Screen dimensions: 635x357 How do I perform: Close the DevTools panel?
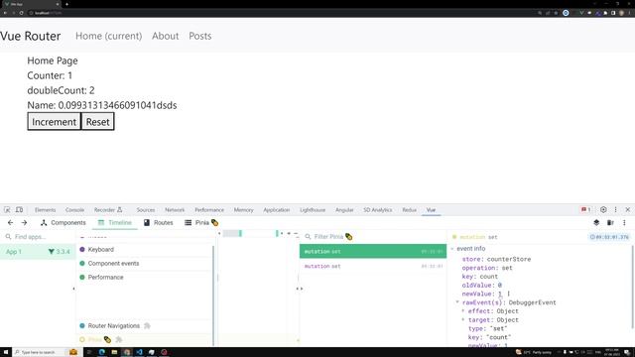[x=628, y=209]
